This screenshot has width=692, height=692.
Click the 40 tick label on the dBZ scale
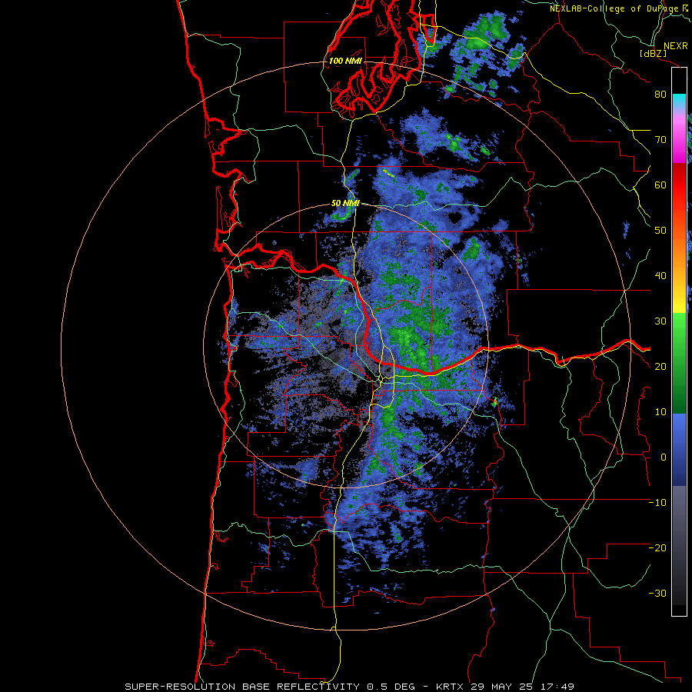point(660,276)
